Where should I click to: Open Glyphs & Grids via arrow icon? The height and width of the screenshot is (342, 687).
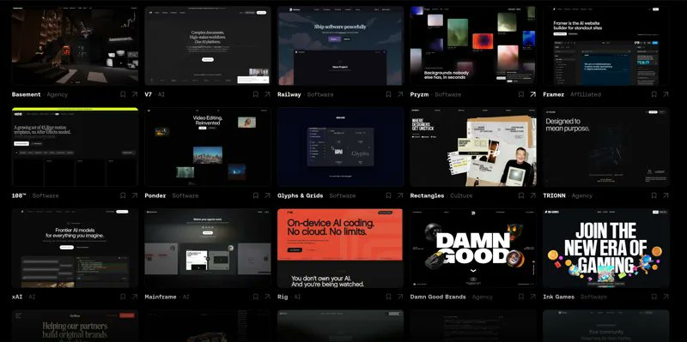click(400, 195)
